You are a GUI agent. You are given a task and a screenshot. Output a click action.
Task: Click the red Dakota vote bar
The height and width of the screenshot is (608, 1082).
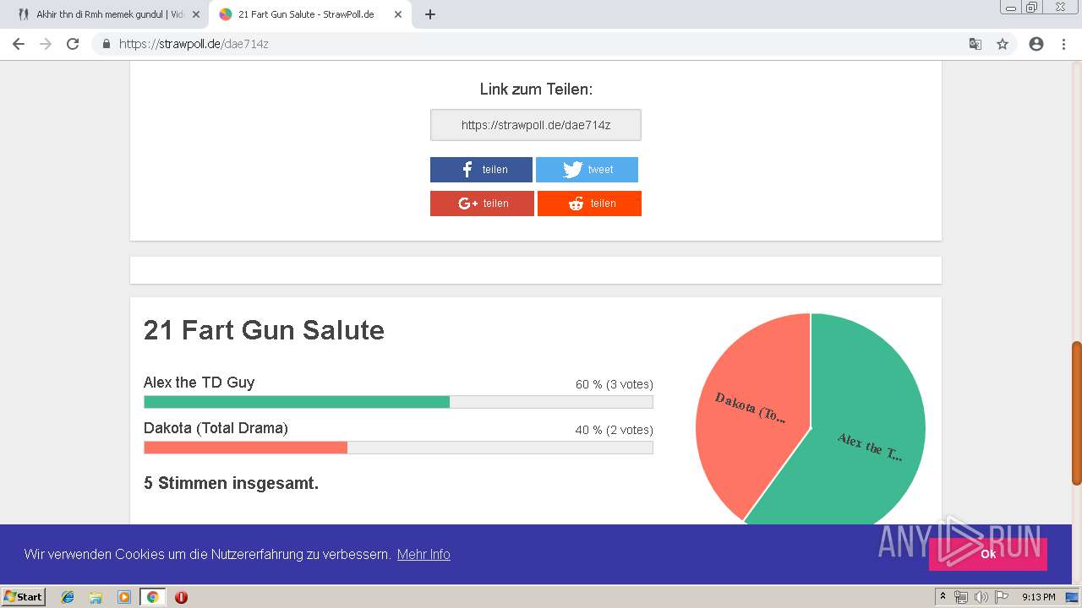tap(246, 448)
